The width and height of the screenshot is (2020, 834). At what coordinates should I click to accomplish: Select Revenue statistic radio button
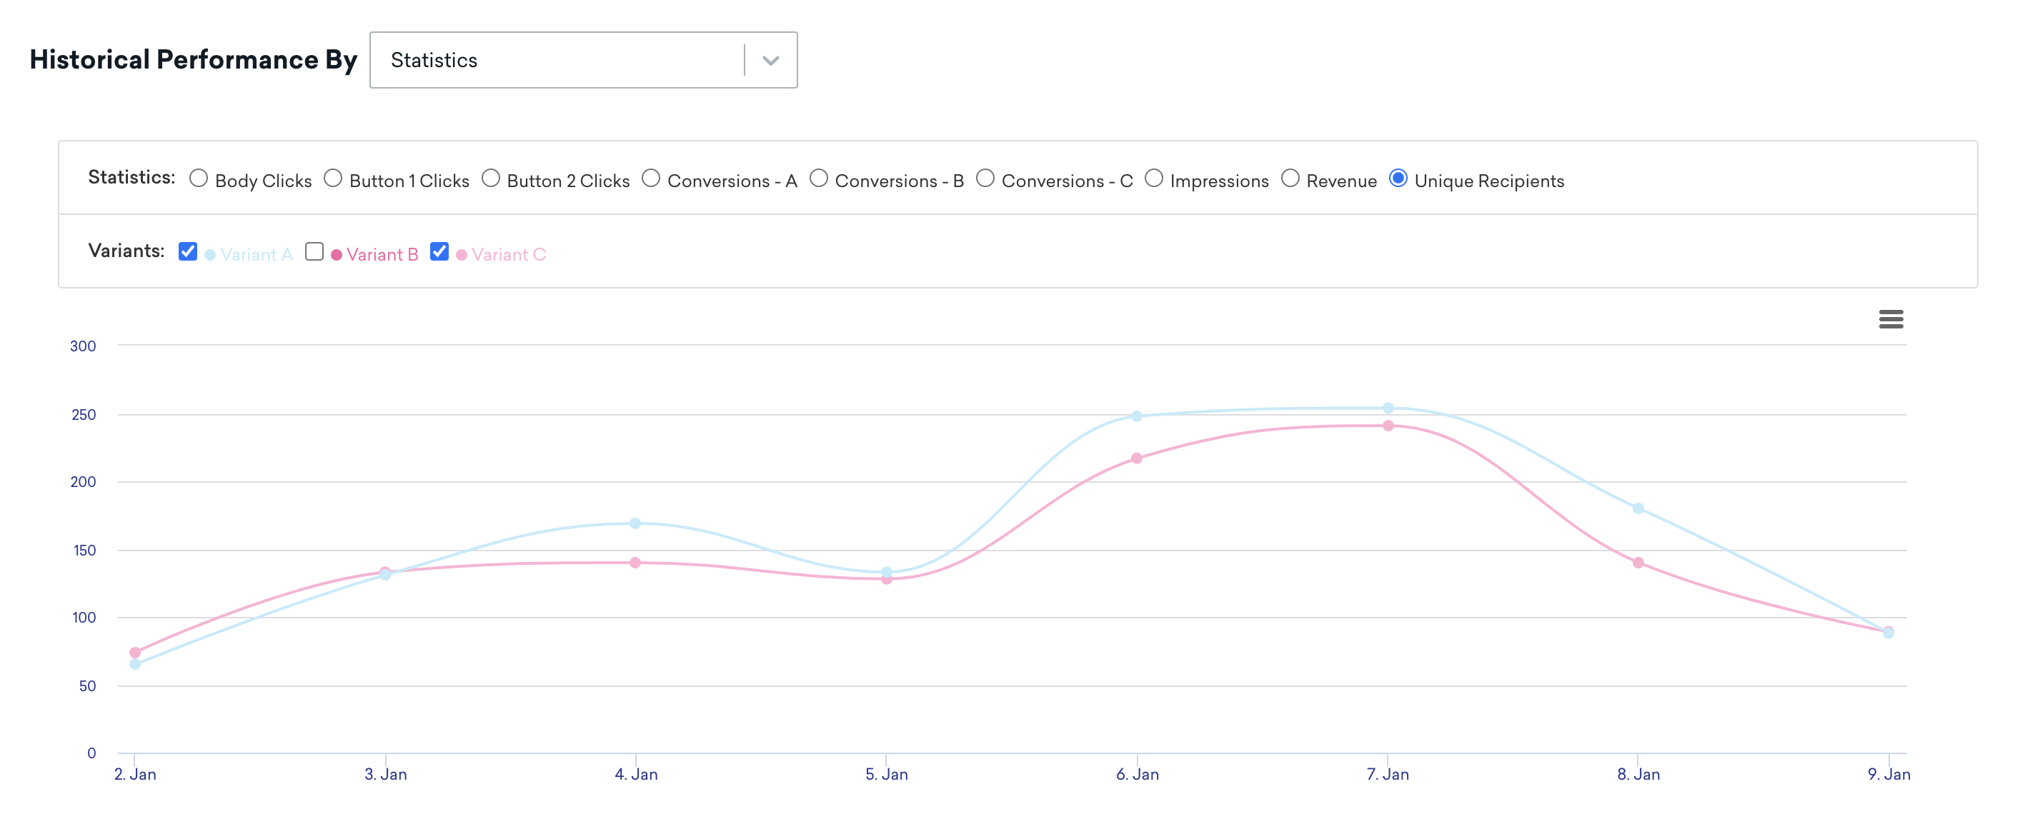pyautogui.click(x=1292, y=179)
